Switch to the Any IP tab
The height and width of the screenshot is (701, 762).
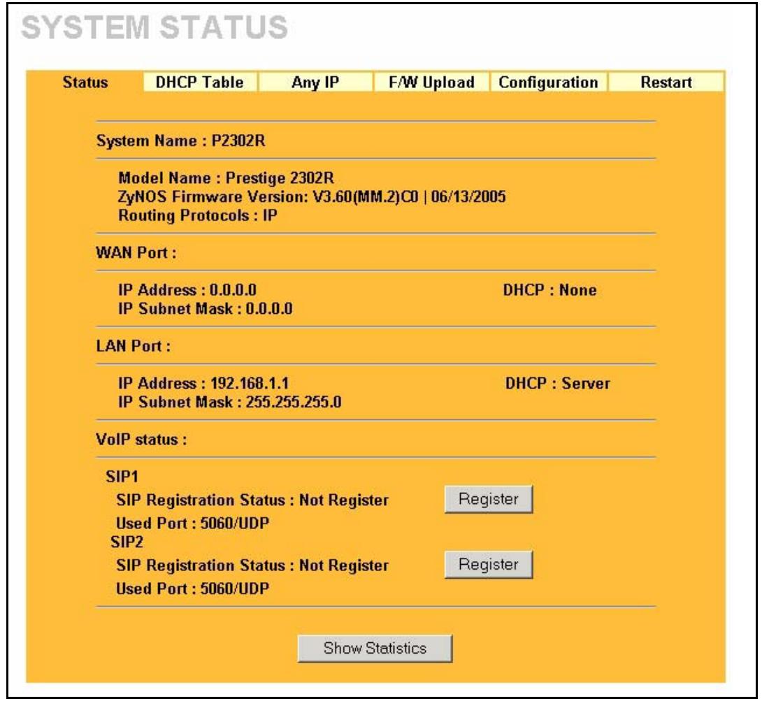315,82
